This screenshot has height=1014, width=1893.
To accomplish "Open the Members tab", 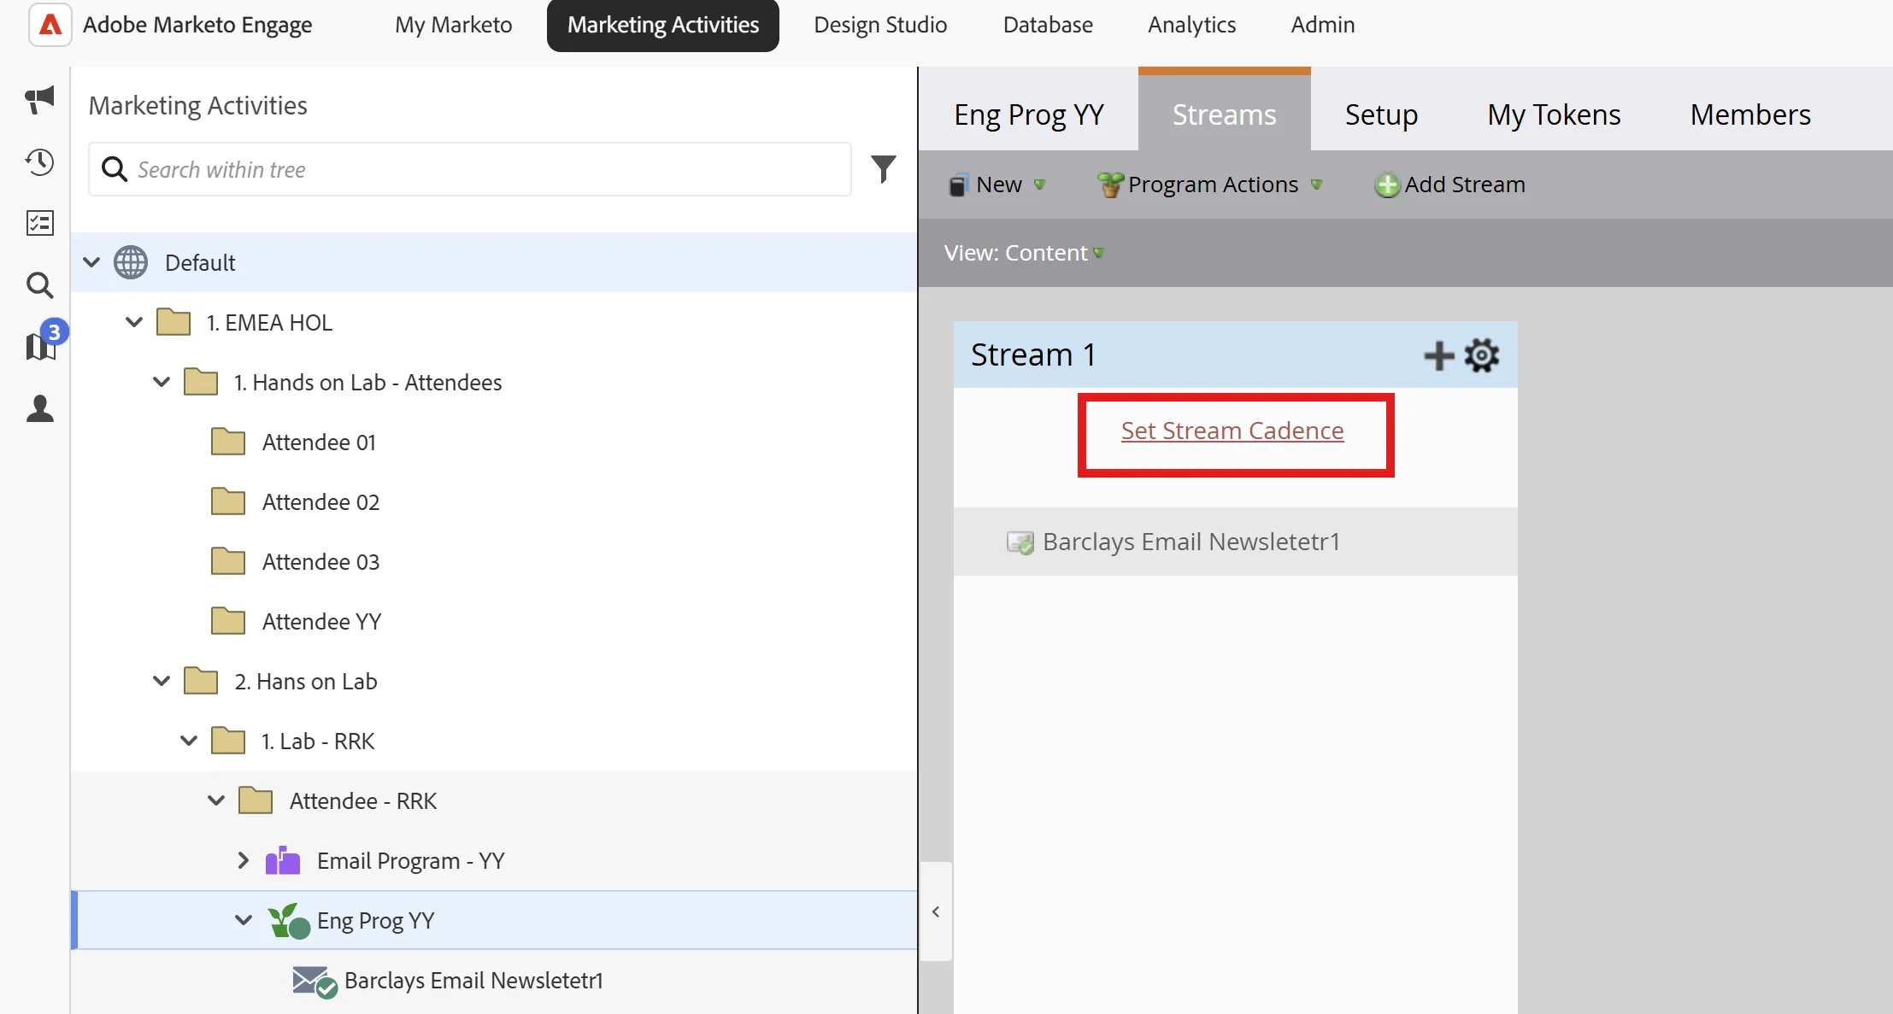I will [1750, 114].
